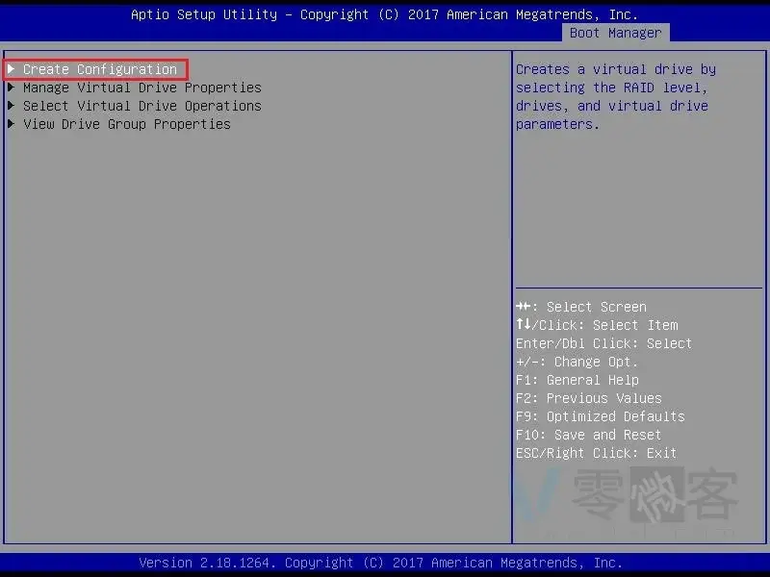Click the up-down arrows Select Item icon
Screen dimensions: 770x577
(523, 325)
